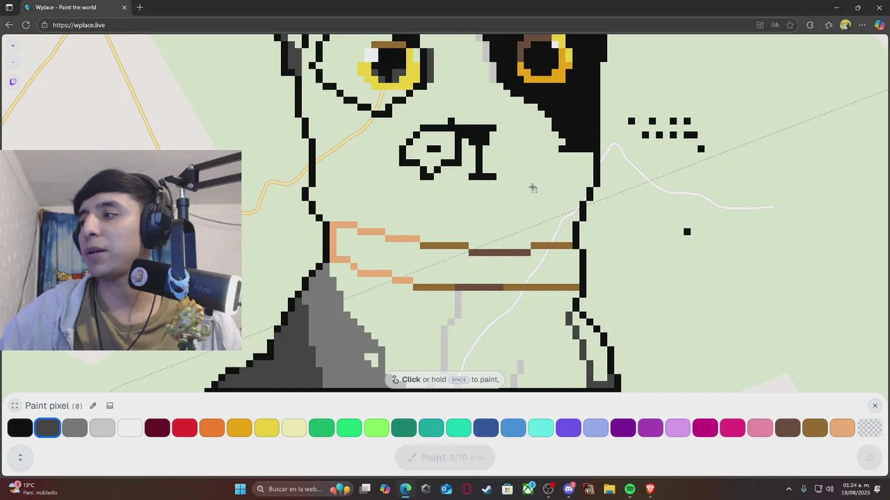Select the transparent checkered swatch
This screenshot has width=890, height=500.
pos(870,428)
